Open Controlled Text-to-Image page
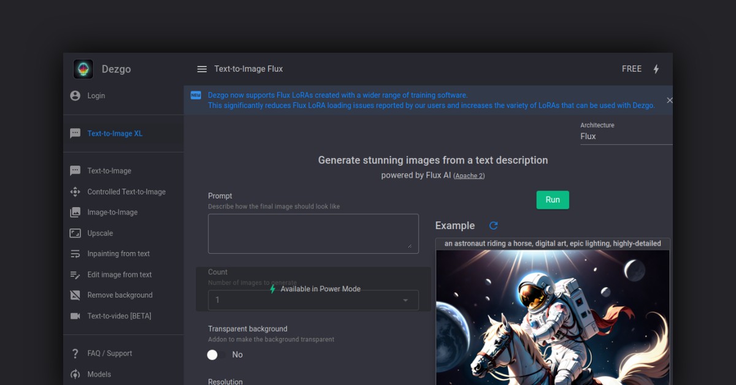The width and height of the screenshot is (736, 385). (126, 192)
